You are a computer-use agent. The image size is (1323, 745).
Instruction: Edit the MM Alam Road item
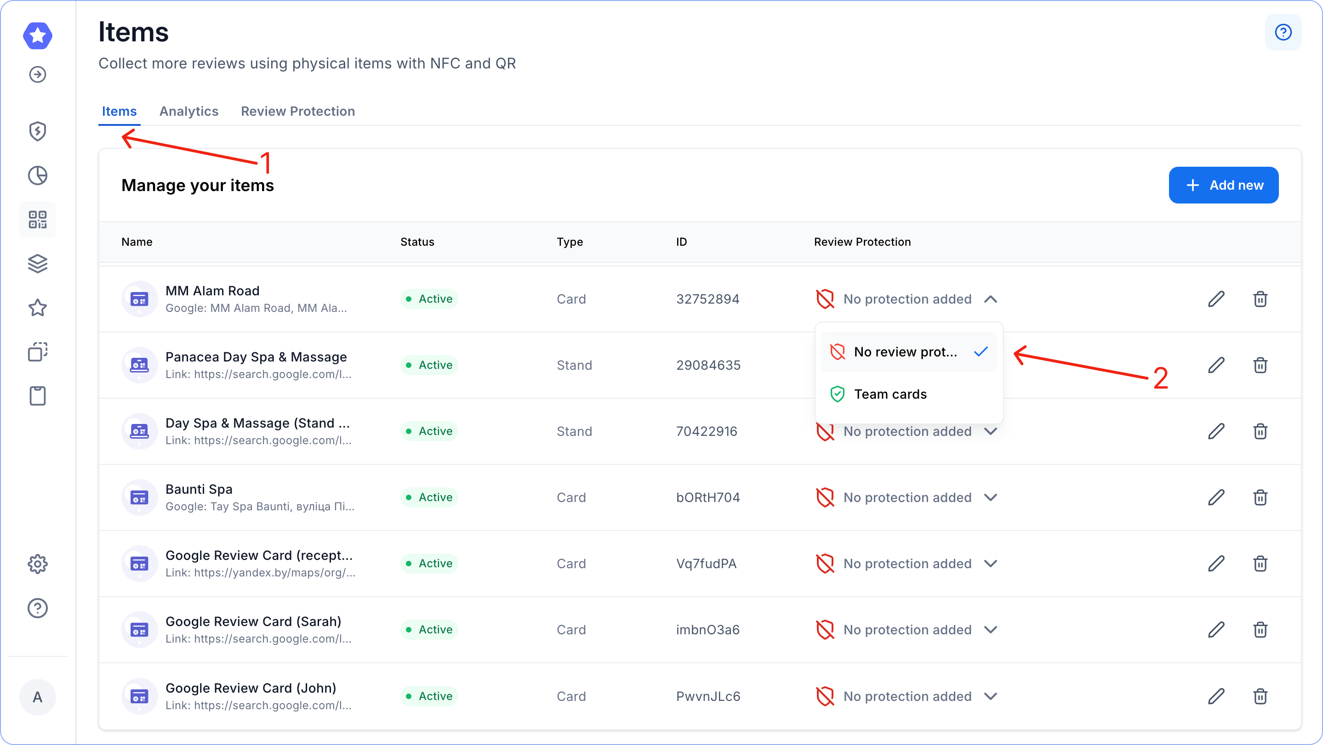[x=1215, y=299]
